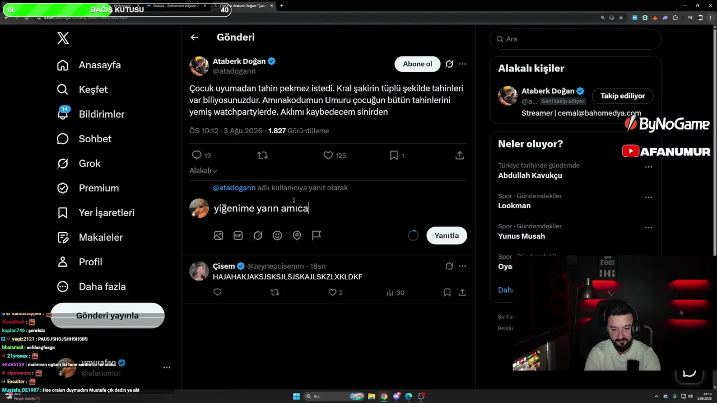Open a new browser tab
Viewport: 717px width, 403px height.
click(282, 6)
